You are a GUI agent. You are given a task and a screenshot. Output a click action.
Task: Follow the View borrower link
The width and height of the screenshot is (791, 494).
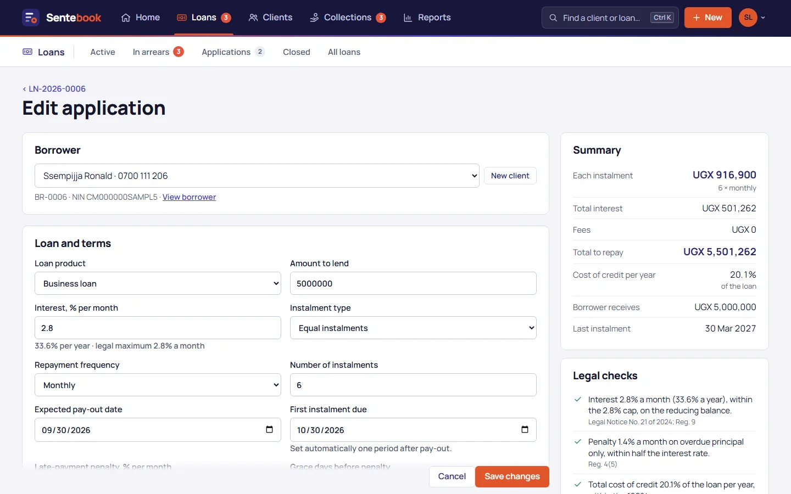[189, 197]
